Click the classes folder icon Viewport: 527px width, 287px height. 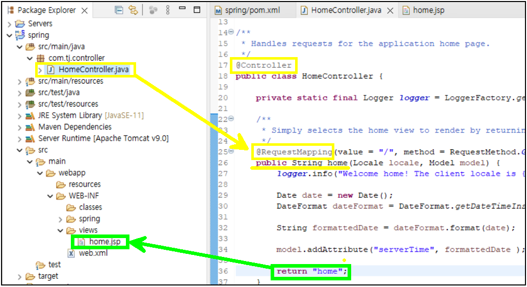[71, 207]
